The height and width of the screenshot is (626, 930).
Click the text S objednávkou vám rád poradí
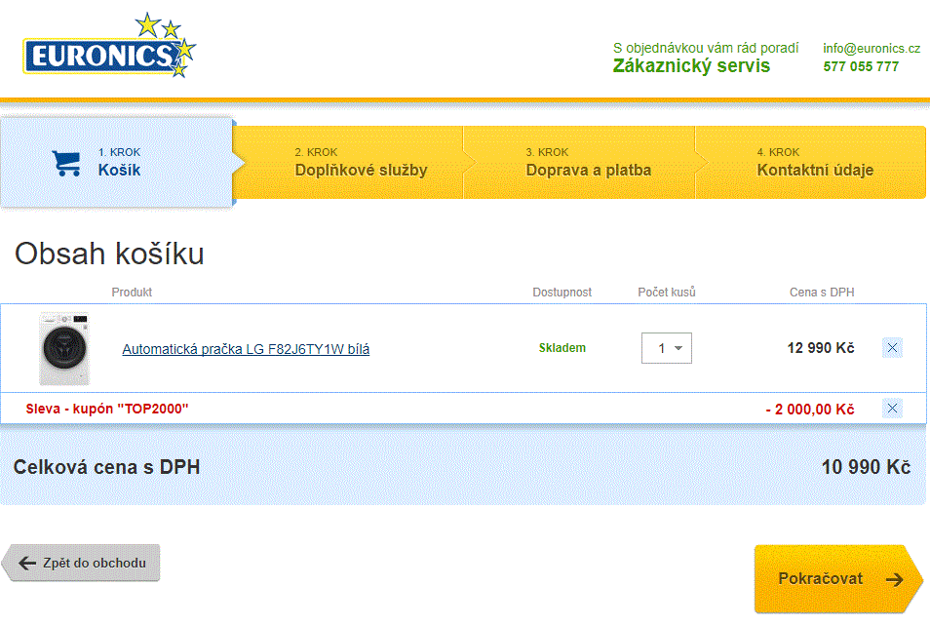point(706,48)
